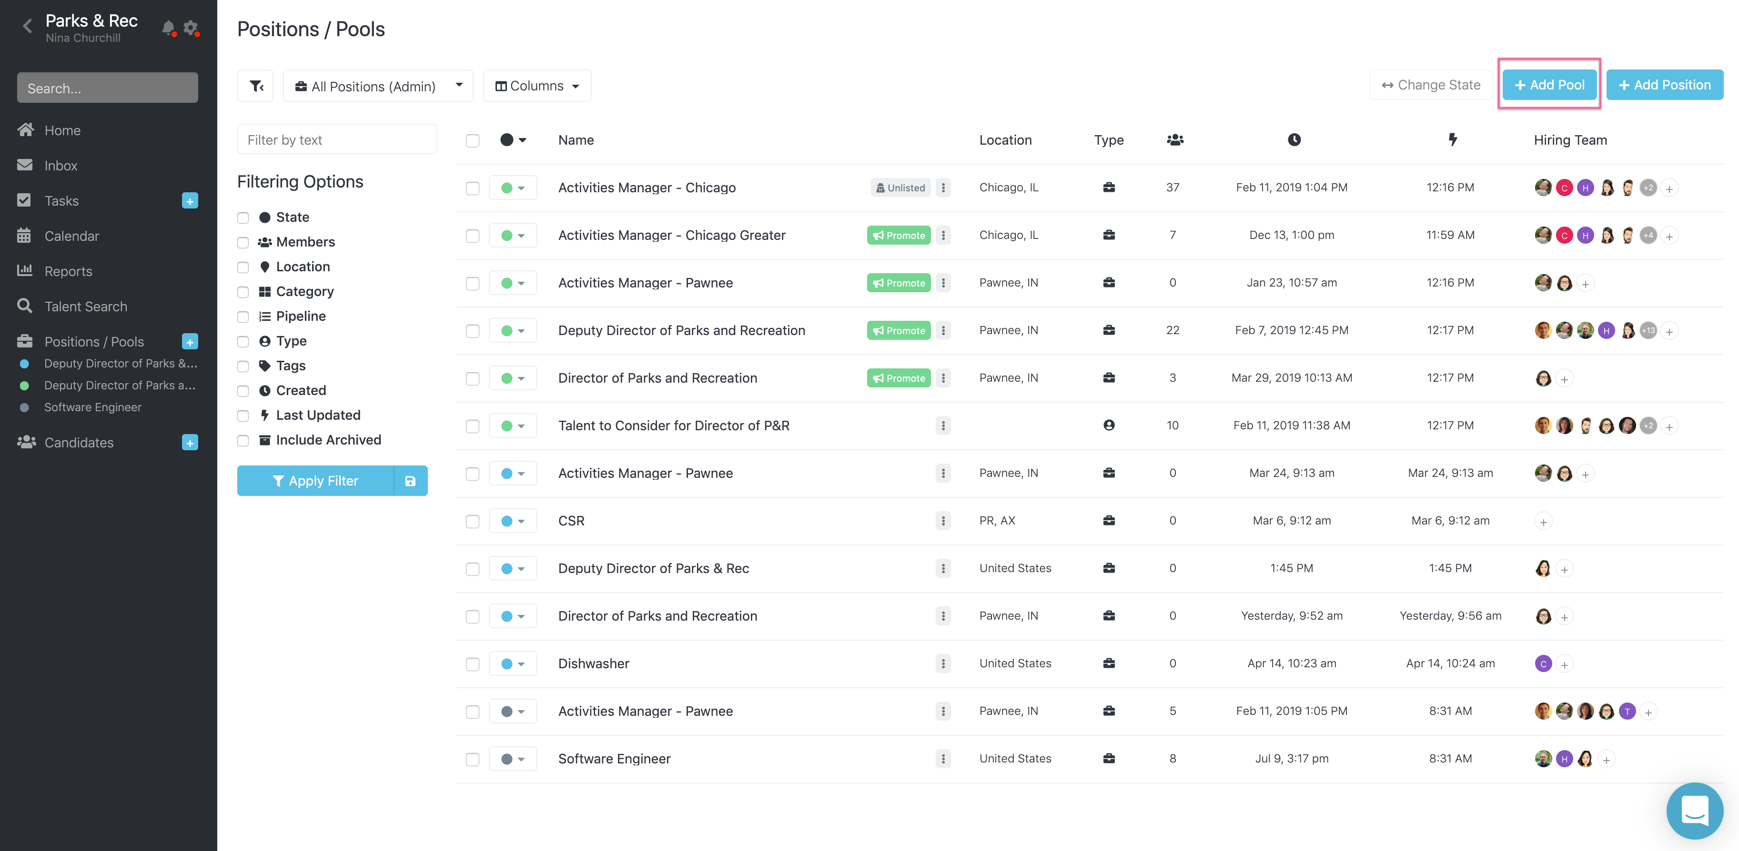
Task: Click the filter toggle funnel icon
Action: (x=256, y=86)
